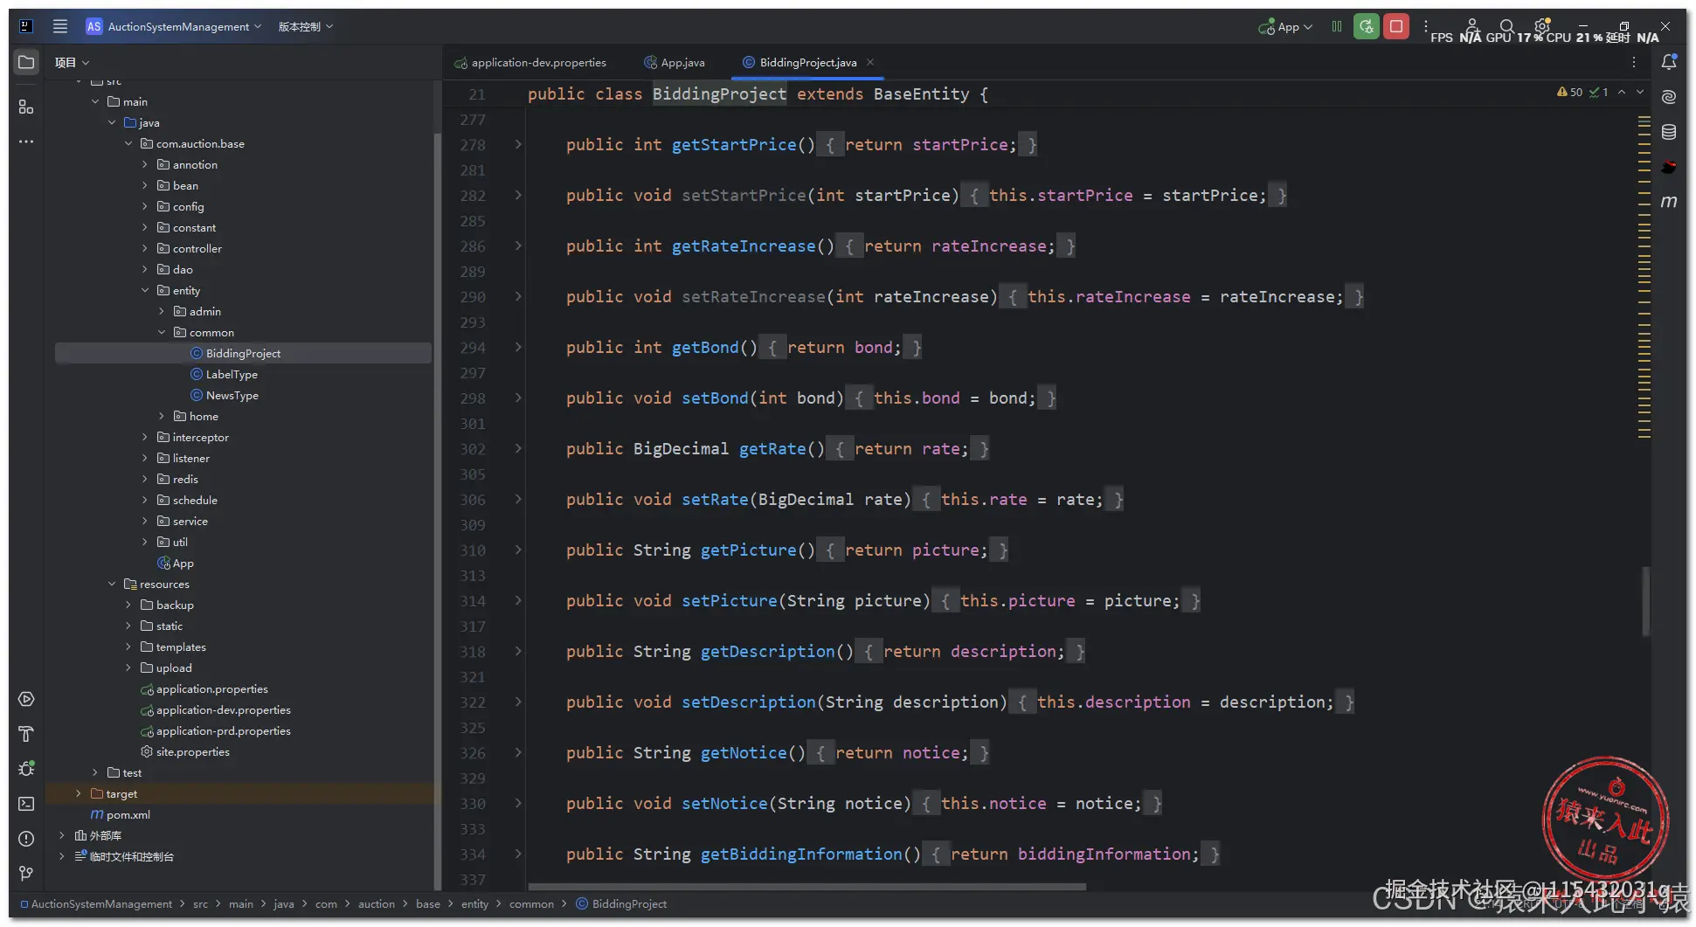Select the App class in tree

coord(176,563)
